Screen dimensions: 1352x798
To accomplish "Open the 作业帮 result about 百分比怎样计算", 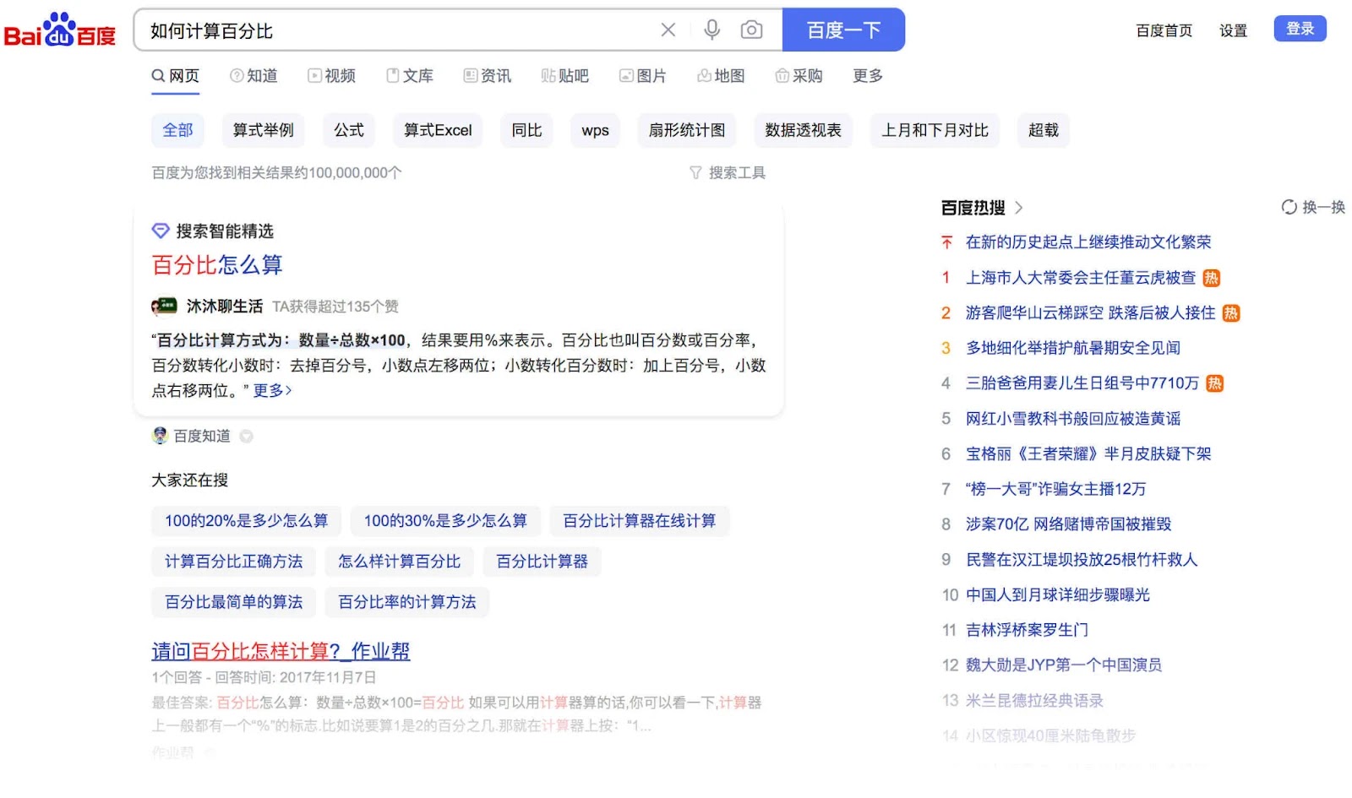I will point(279,651).
